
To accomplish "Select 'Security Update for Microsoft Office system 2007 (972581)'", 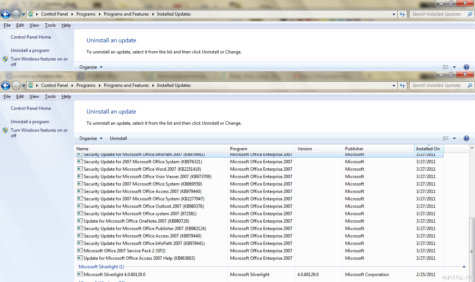I will click(140, 214).
